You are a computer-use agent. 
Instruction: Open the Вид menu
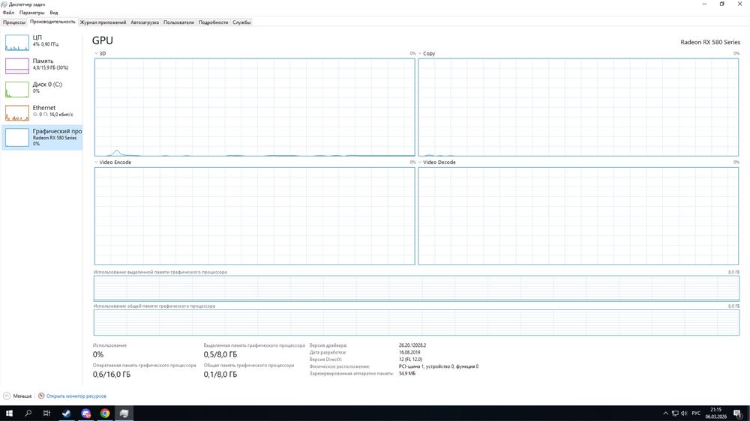(53, 13)
